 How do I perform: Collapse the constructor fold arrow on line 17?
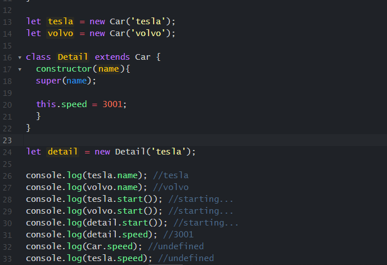tap(20, 69)
